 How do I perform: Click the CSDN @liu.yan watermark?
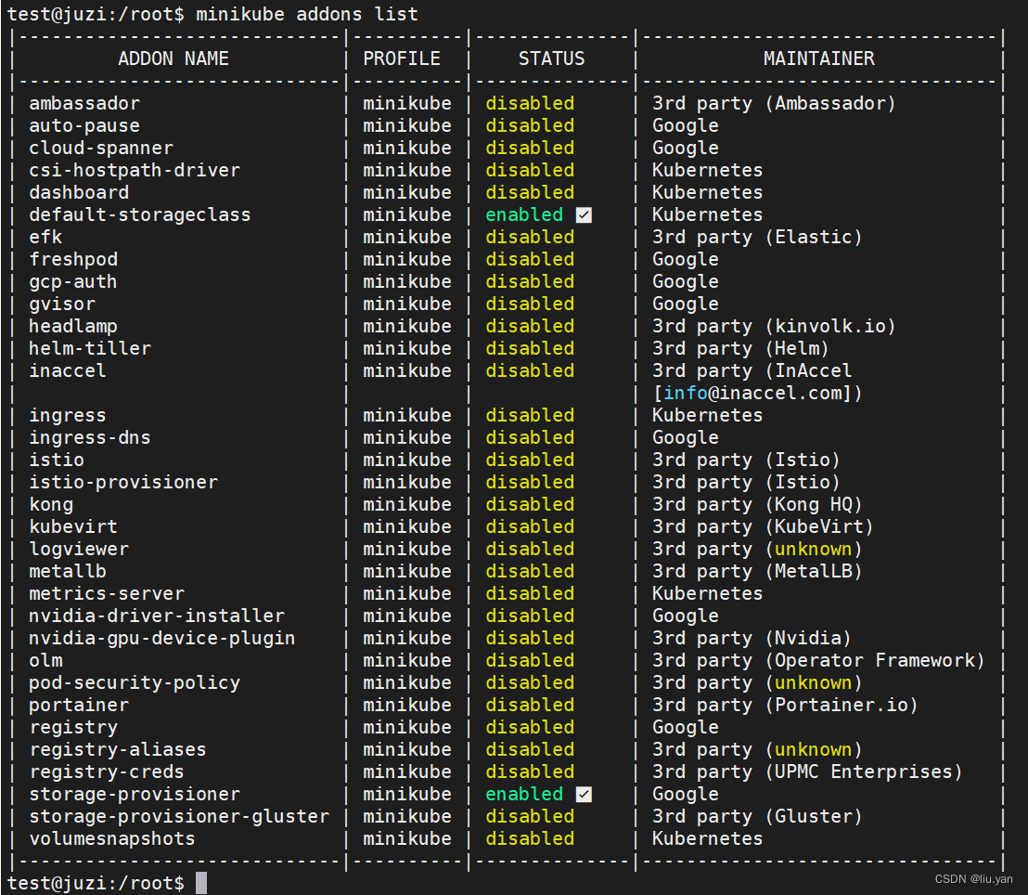tap(973, 879)
